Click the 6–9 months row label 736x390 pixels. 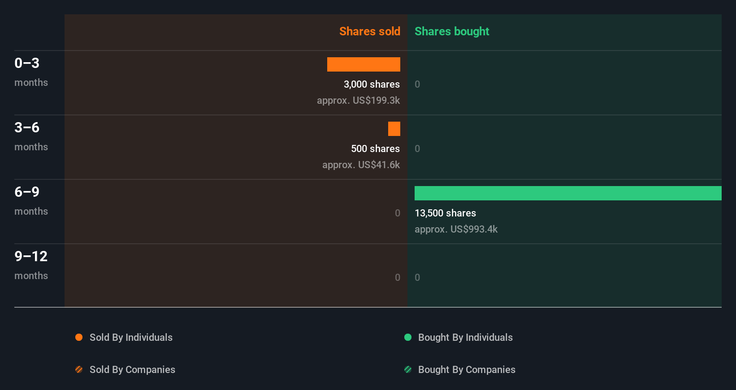tap(31, 200)
